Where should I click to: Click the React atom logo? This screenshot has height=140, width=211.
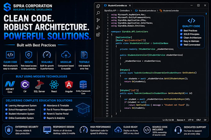[x=54, y=85]
